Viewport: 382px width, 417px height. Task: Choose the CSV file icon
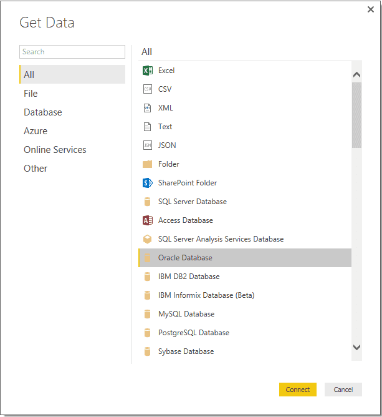147,89
